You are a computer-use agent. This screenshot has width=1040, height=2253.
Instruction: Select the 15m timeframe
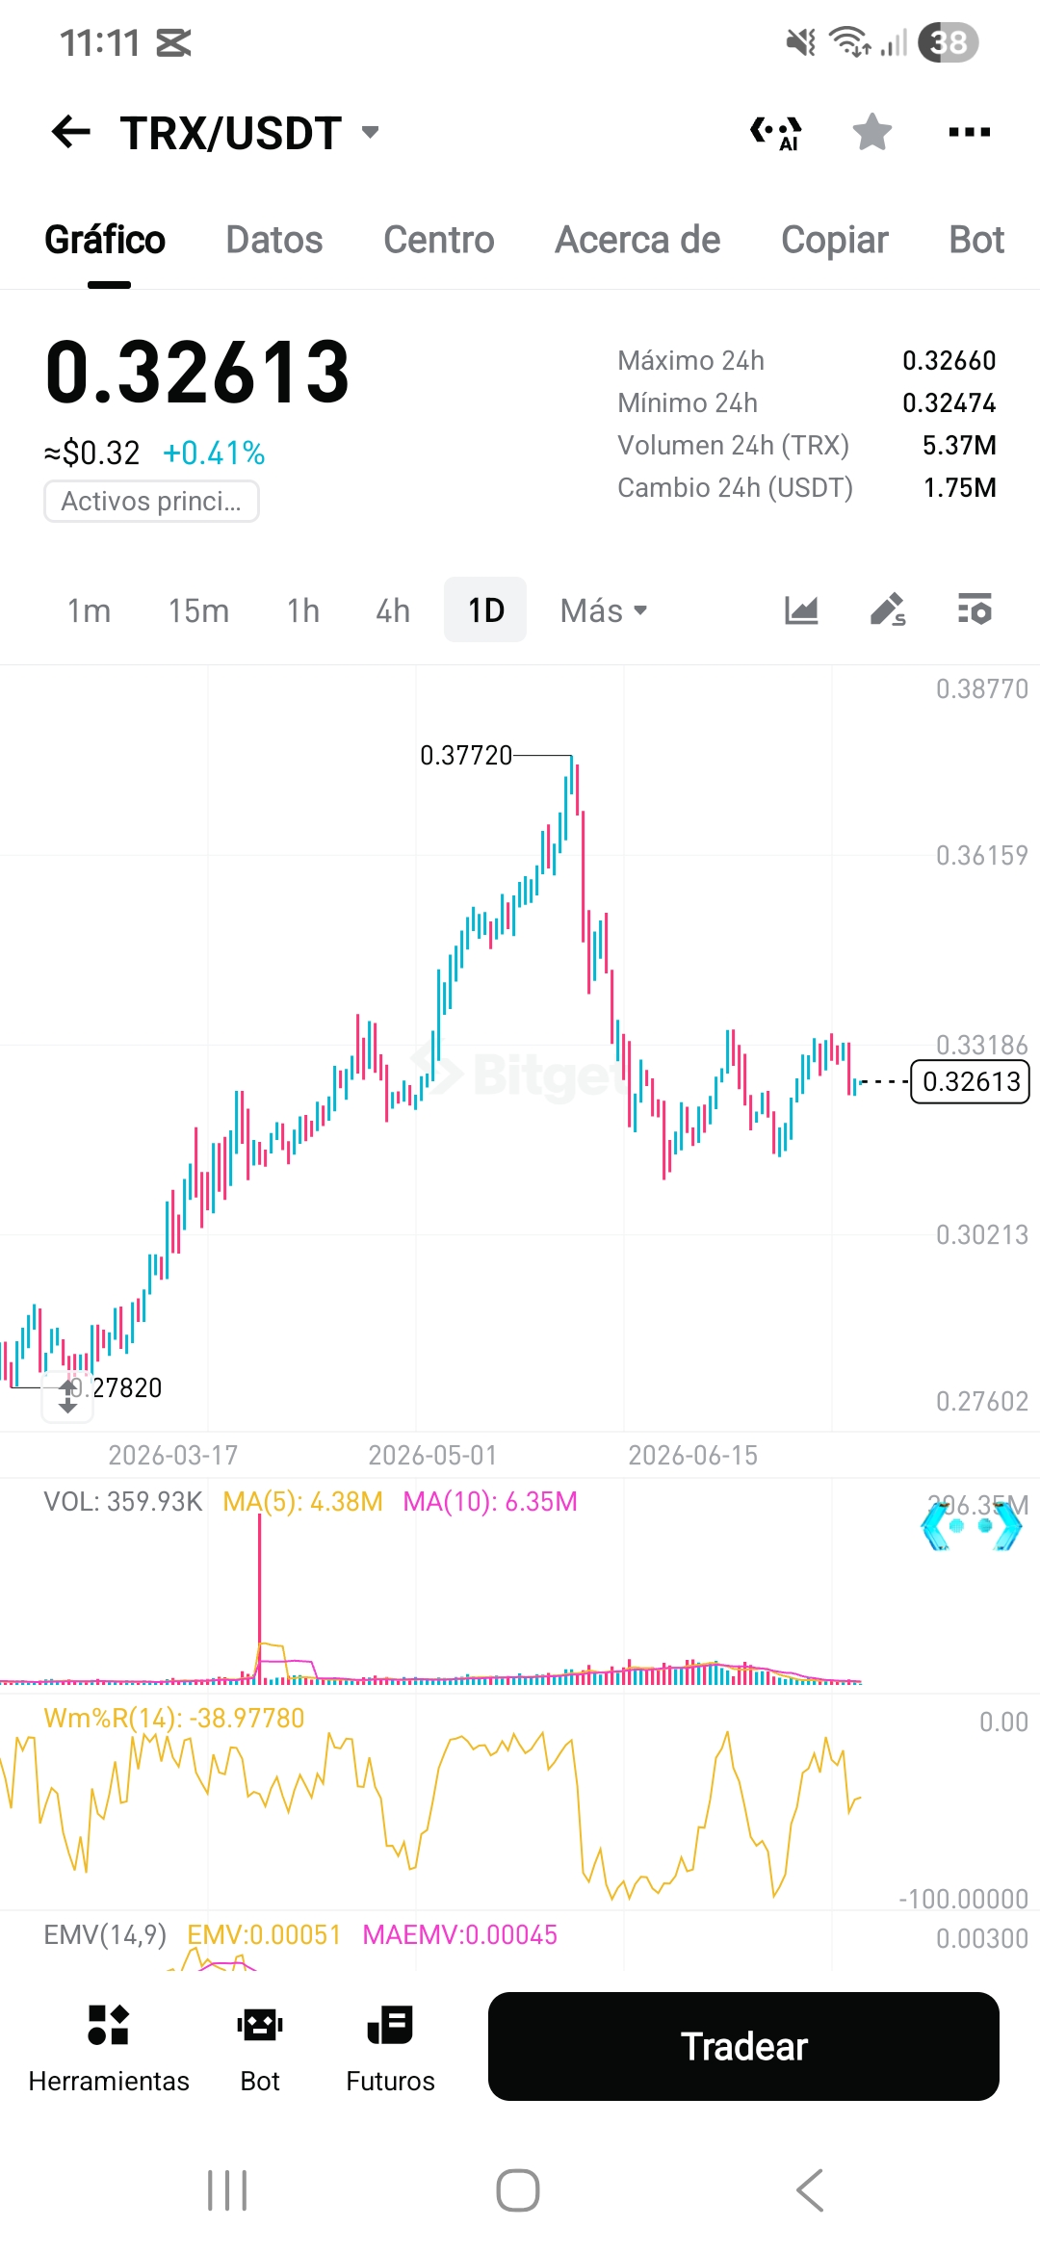[198, 610]
